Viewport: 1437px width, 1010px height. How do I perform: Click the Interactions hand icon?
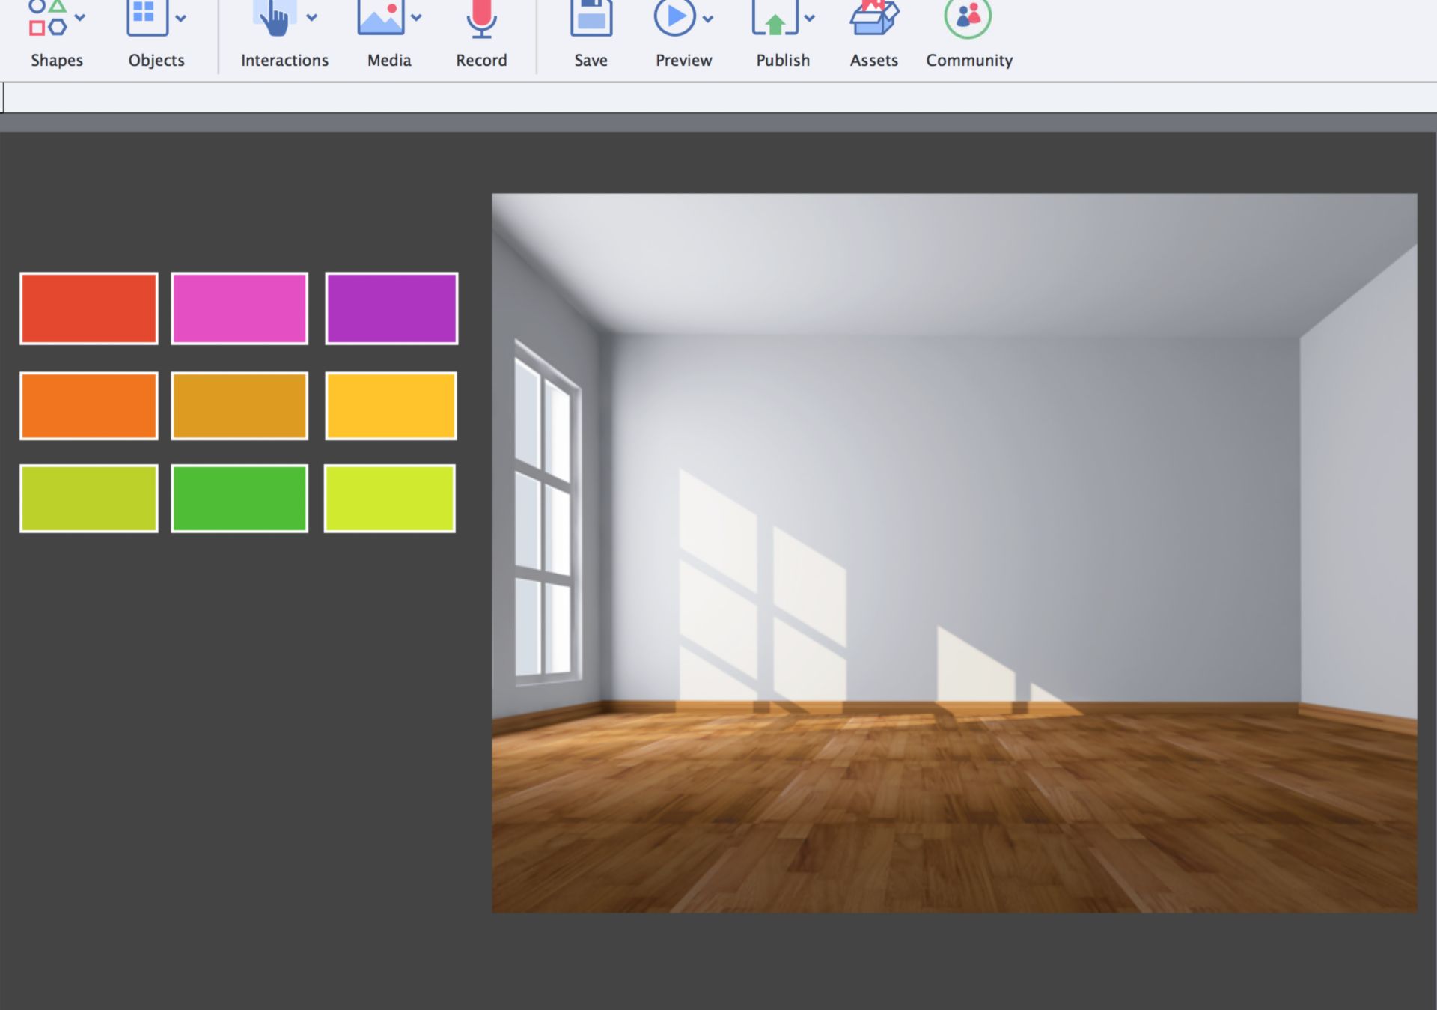click(275, 18)
